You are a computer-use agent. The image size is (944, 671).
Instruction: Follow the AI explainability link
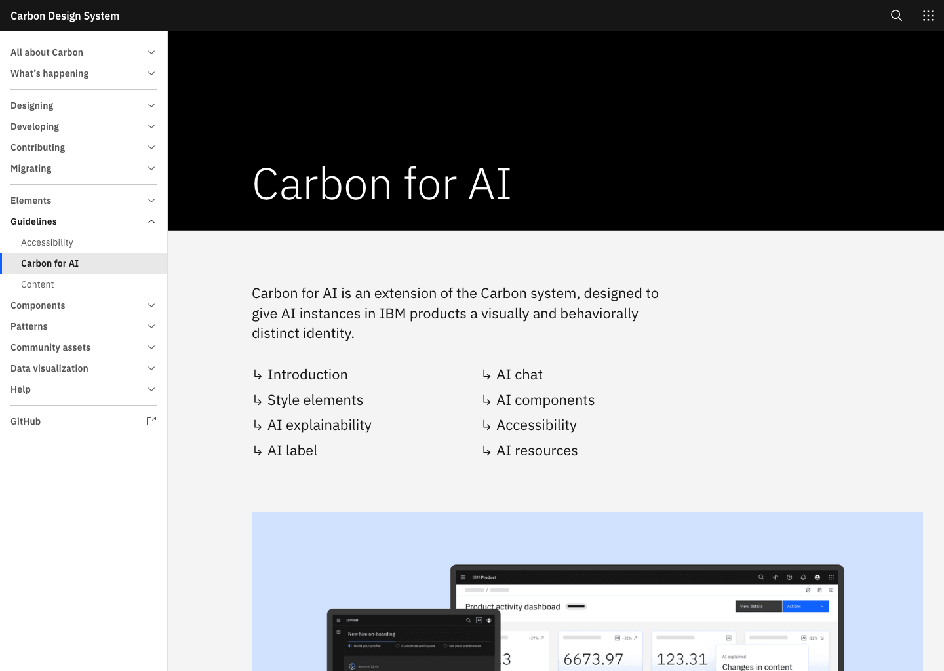tap(319, 425)
